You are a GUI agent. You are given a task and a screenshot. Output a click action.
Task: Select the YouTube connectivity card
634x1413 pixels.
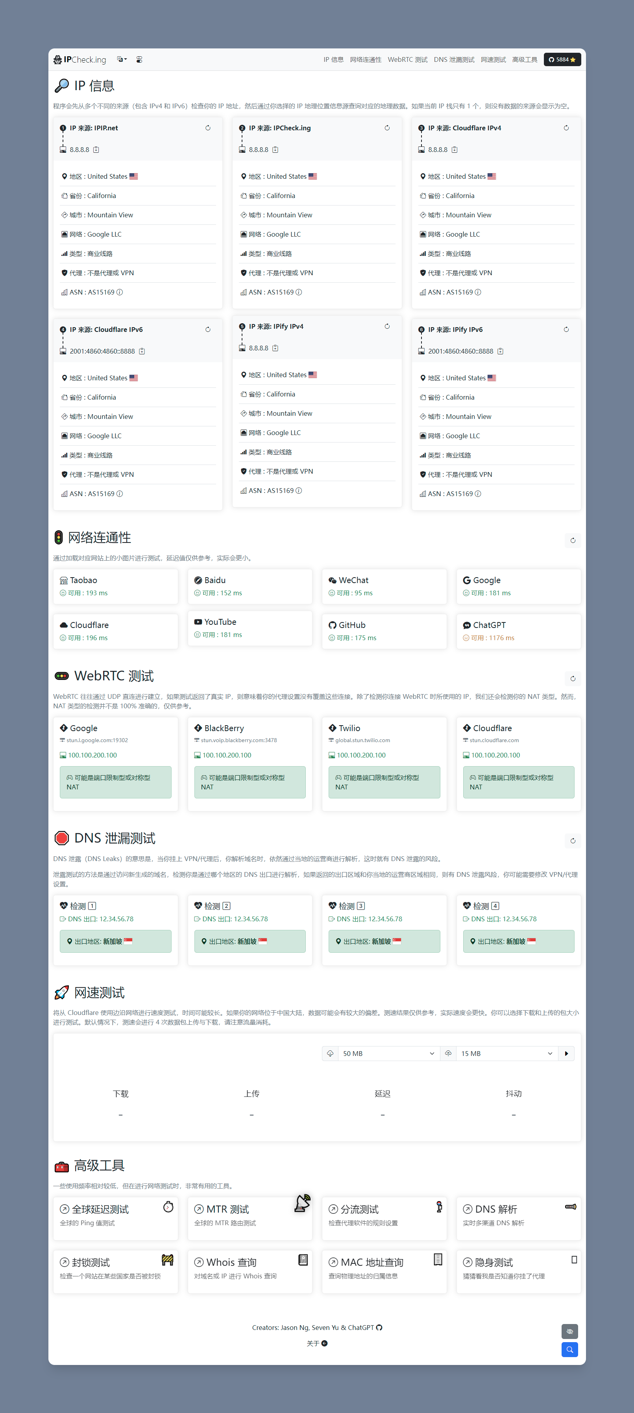tap(250, 628)
